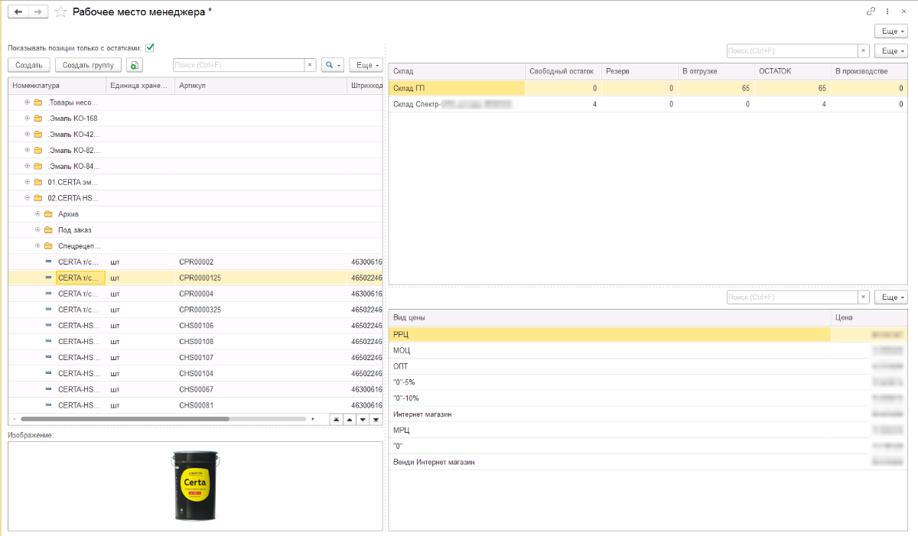The width and height of the screenshot is (918, 536).
Task: Select article CHS00067 row
Action: coord(195,389)
